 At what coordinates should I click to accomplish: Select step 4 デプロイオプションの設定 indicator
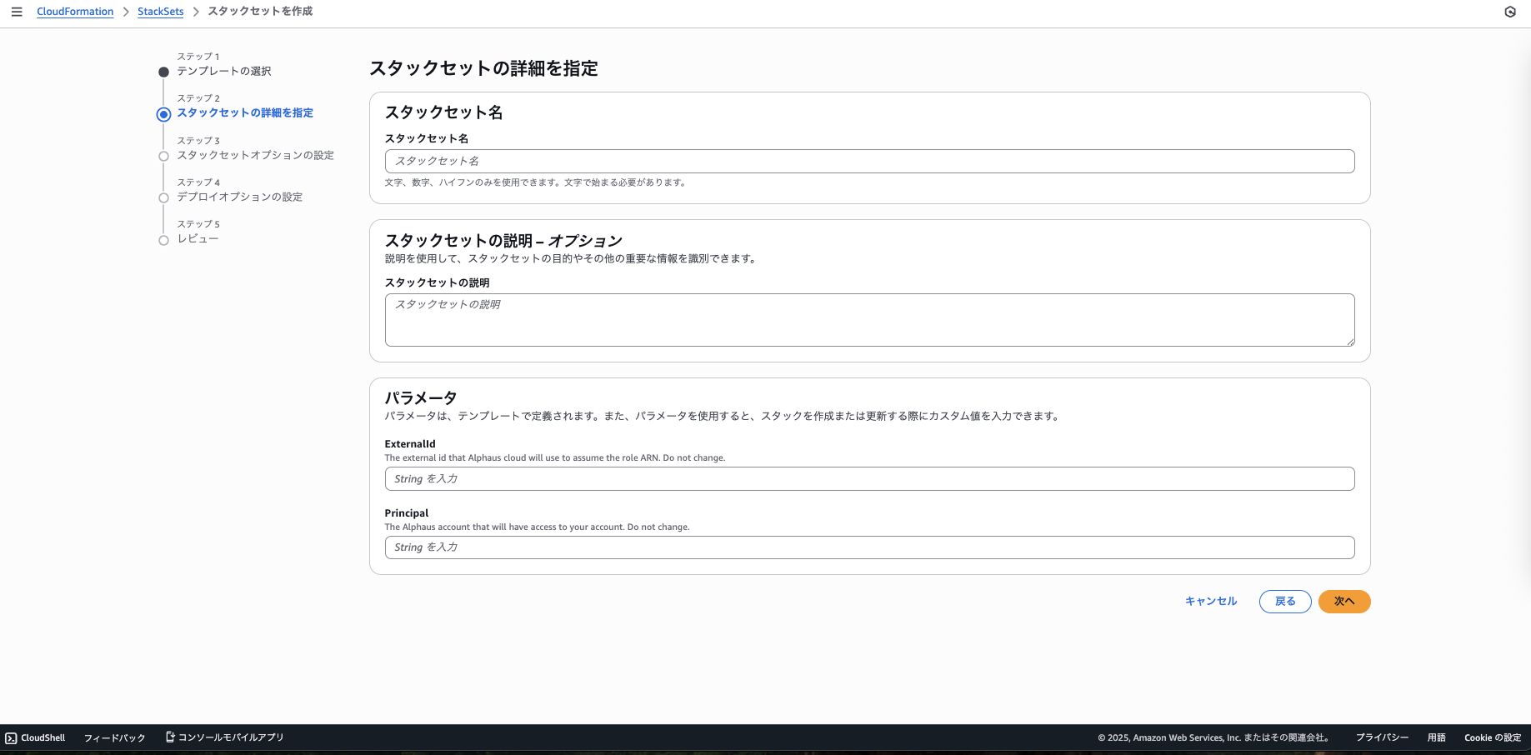click(x=163, y=197)
